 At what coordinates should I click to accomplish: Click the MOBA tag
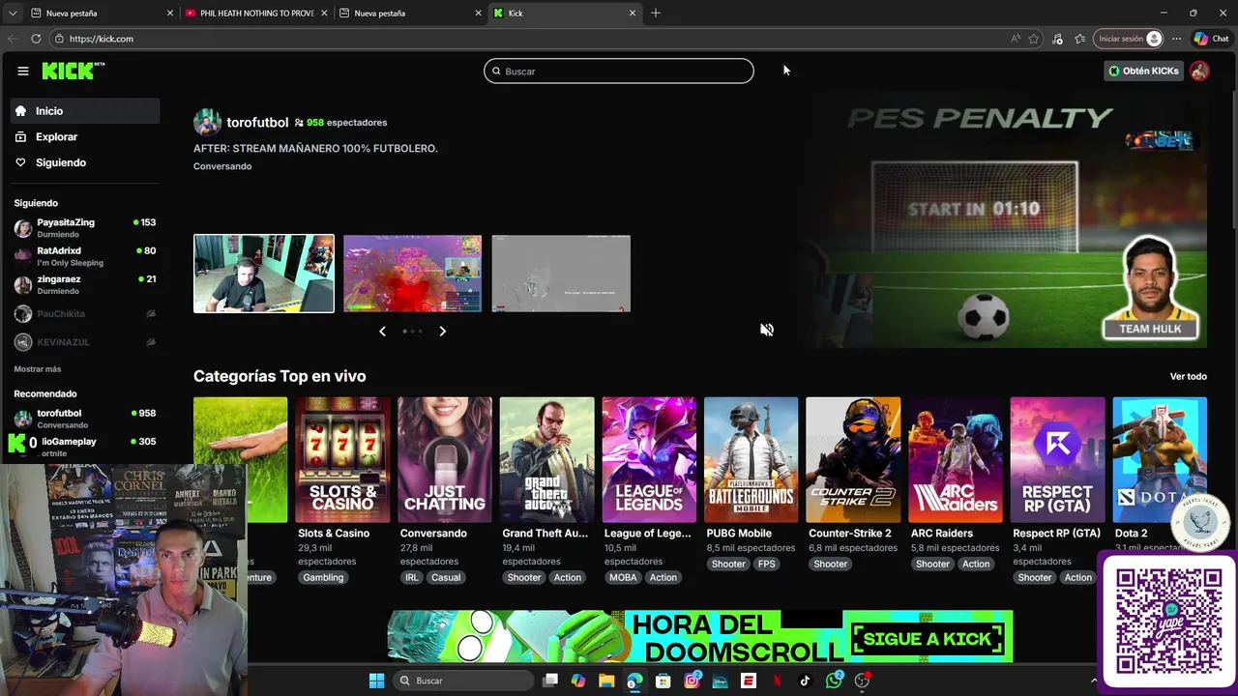623,578
